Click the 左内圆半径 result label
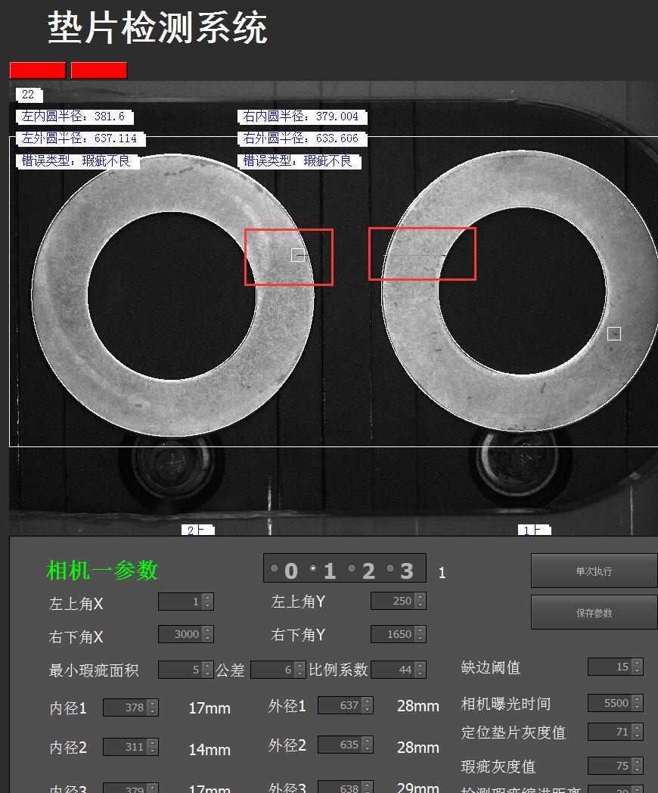 pyautogui.click(x=73, y=117)
